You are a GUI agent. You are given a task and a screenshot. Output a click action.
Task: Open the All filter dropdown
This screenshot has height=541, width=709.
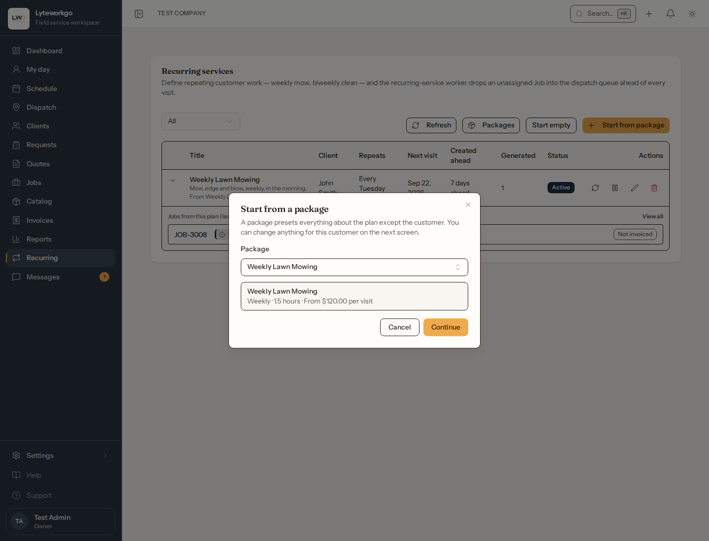point(201,121)
